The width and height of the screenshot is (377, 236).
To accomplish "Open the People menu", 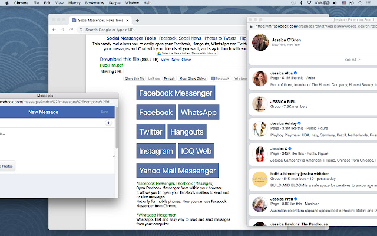I will pos(114,3).
